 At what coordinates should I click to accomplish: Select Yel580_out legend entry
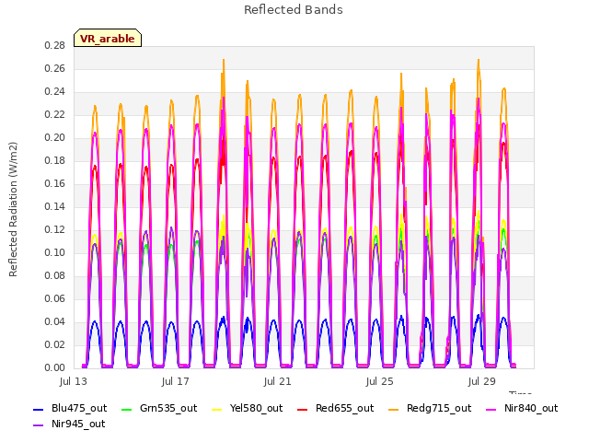(248, 408)
